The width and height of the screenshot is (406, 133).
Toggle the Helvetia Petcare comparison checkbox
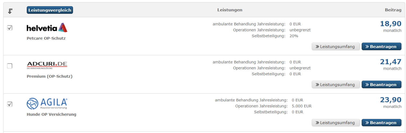(10, 28)
